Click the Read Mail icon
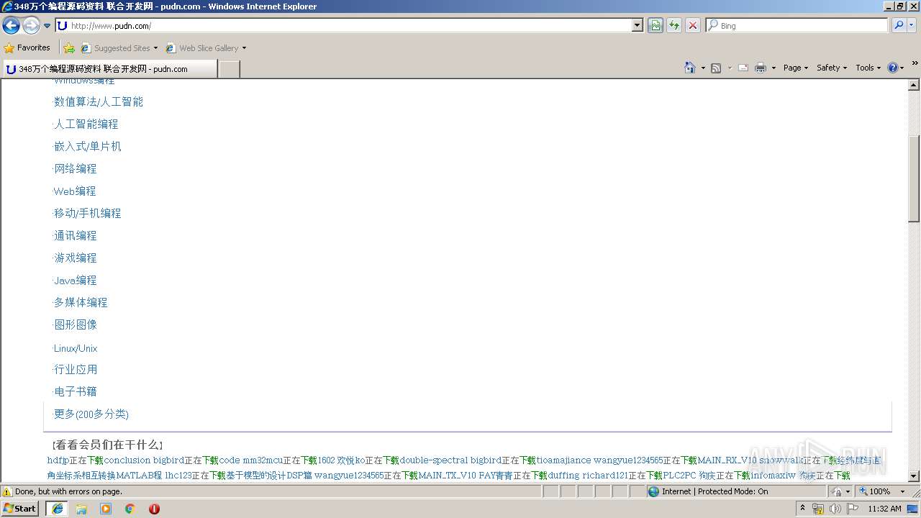 [x=743, y=68]
